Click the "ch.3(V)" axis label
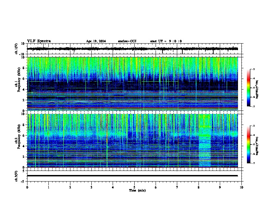 (x=16, y=176)
